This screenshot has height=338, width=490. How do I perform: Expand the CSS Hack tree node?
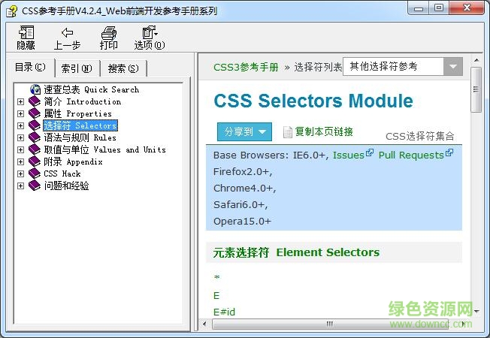(x=20, y=174)
